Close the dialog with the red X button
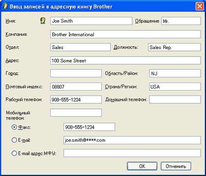This screenshot has height=176, width=206. pyautogui.click(x=199, y=6)
